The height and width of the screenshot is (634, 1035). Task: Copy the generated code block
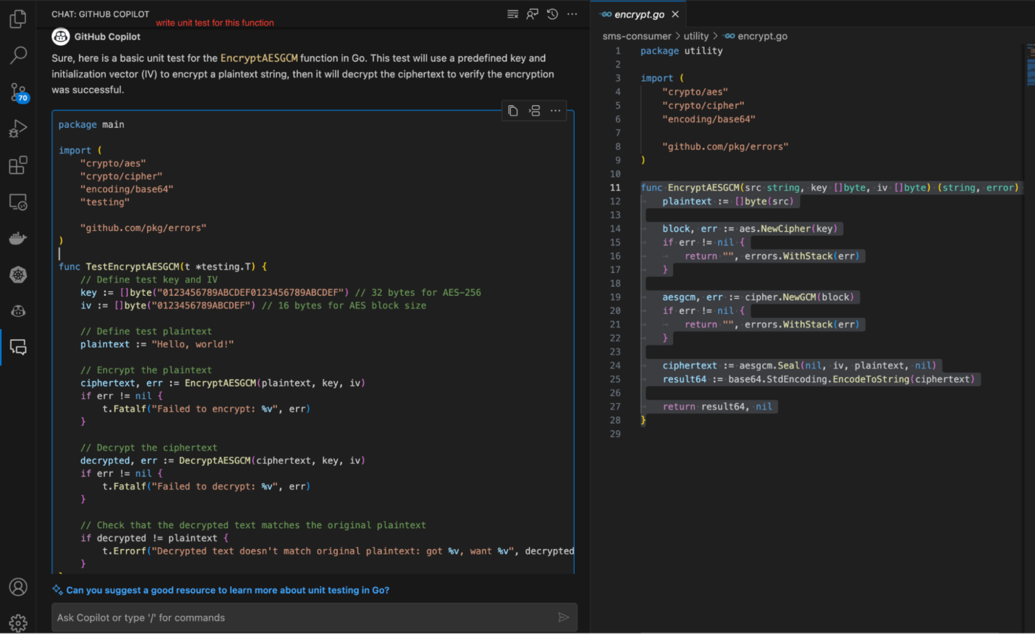click(513, 110)
